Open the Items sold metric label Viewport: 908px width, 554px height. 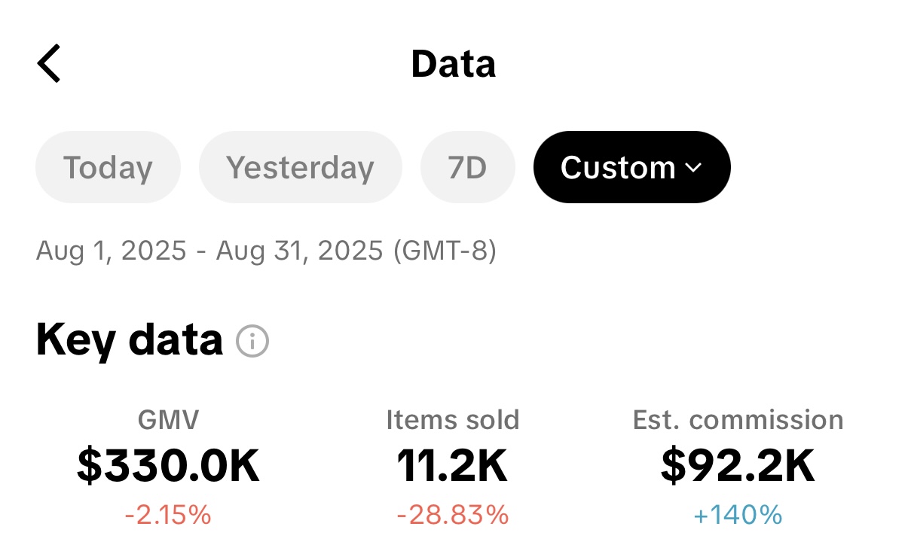(x=453, y=419)
